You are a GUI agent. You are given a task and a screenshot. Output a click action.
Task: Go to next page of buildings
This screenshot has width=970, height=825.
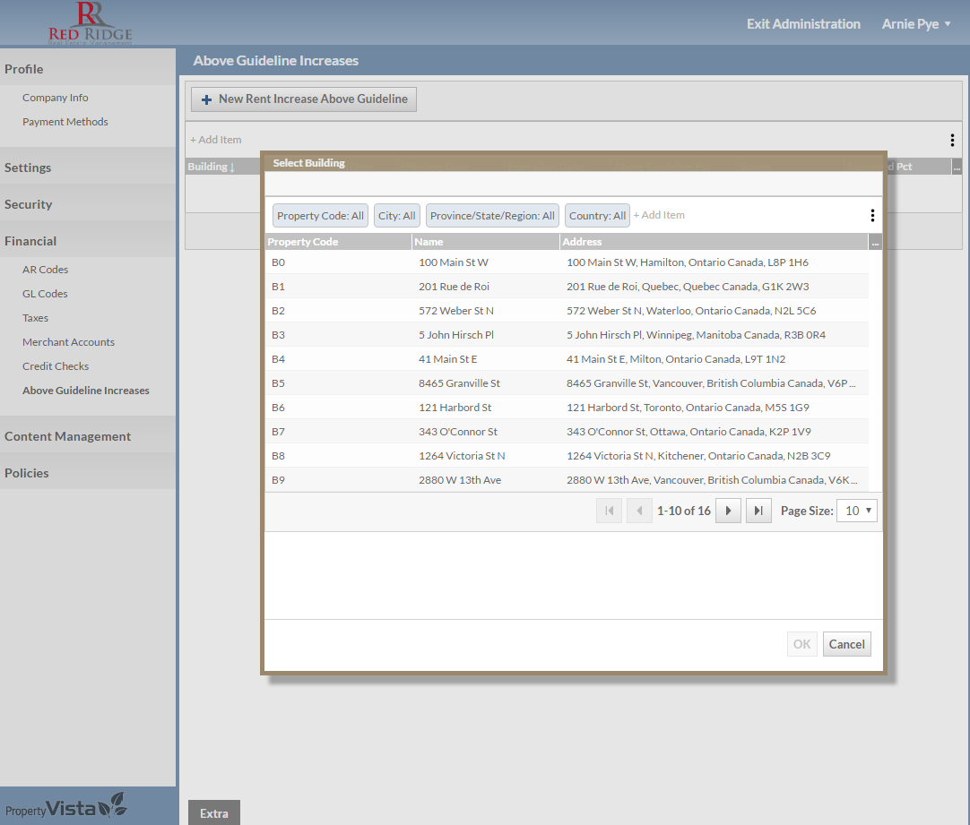728,511
